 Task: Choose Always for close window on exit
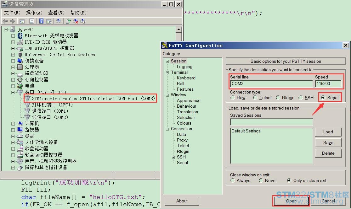pyautogui.click(x=233, y=180)
